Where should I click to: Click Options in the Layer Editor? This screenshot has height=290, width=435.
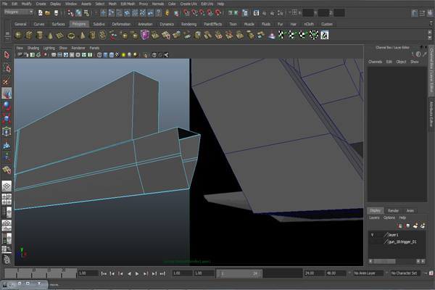point(389,217)
